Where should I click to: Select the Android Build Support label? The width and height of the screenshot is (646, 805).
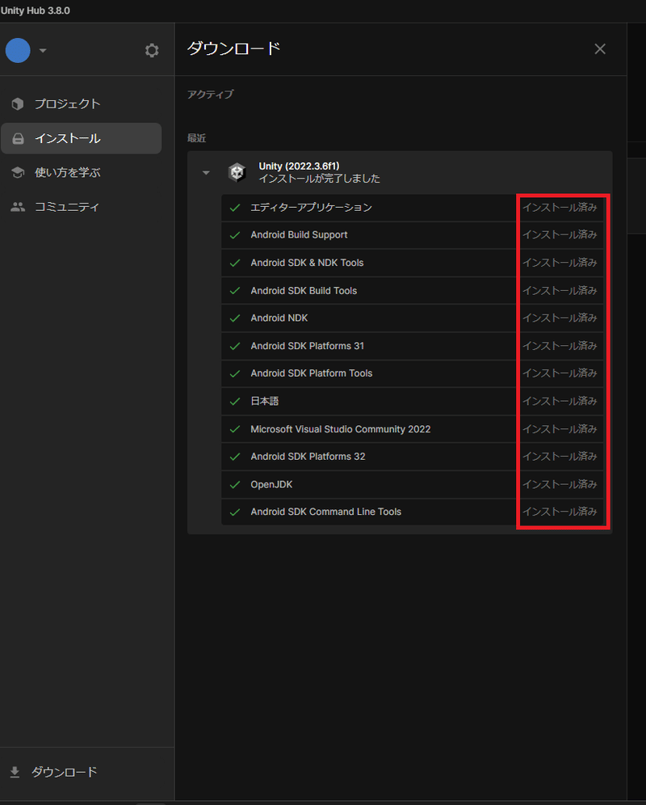(299, 234)
